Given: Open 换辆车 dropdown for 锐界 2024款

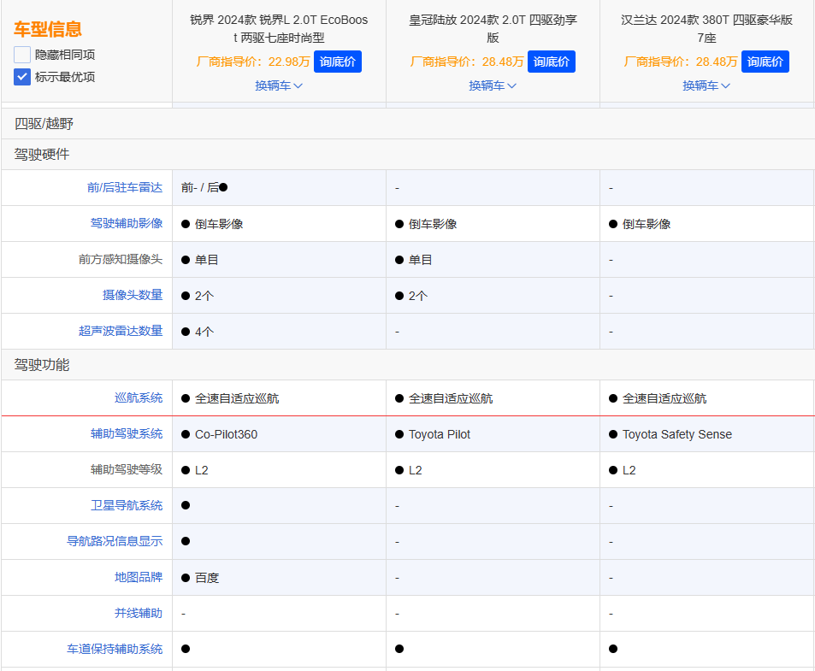Looking at the screenshot, I should click(279, 85).
